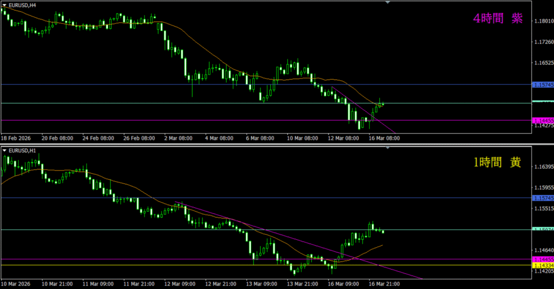Viewport: 554px width, 289px height.
Task: Click the 1.18010 value on H4 price scale
Action: pos(543,22)
